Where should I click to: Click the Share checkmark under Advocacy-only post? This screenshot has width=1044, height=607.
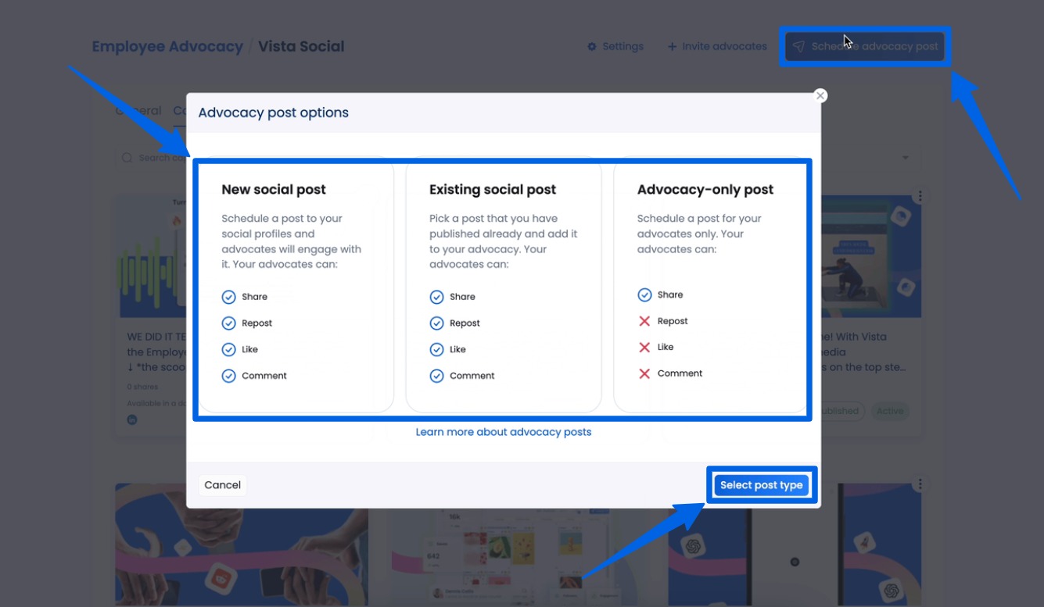click(644, 294)
